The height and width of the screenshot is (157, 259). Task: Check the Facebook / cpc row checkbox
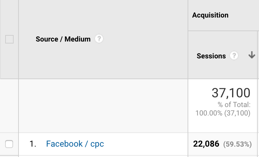click(x=9, y=144)
